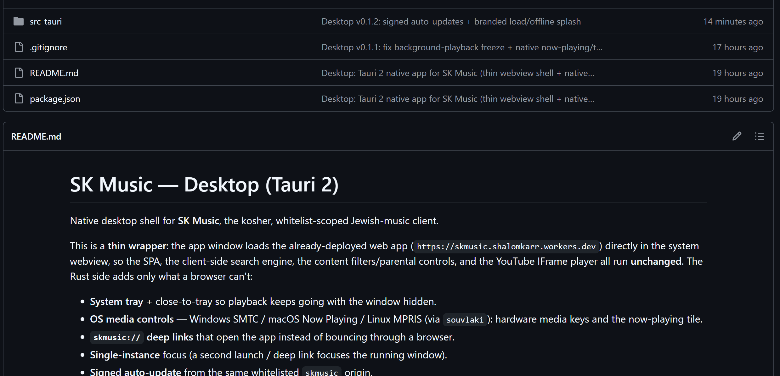Screen dimensions: 780x376
Task: Click the README.md file icon
Action: (x=19, y=73)
